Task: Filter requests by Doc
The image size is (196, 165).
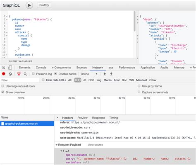Action: point(124,80)
